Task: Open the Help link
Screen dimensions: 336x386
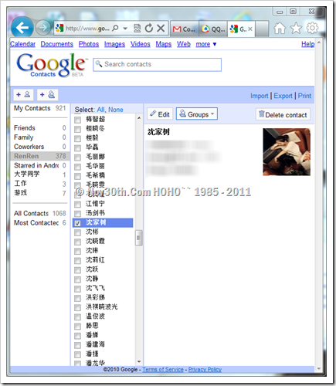Action: 308,44
